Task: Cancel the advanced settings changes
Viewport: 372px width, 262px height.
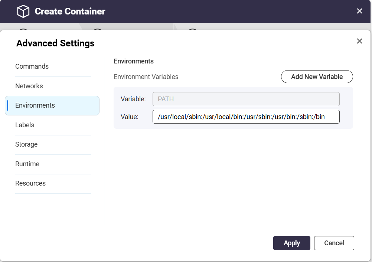Action: tap(334, 243)
